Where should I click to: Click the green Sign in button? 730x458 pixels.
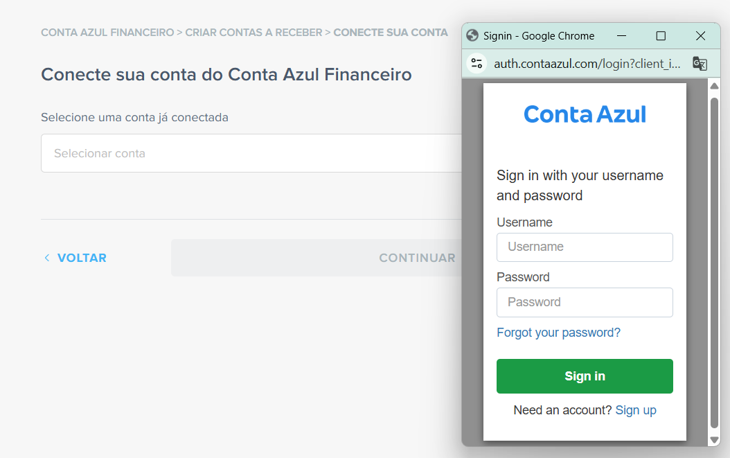pyautogui.click(x=585, y=376)
